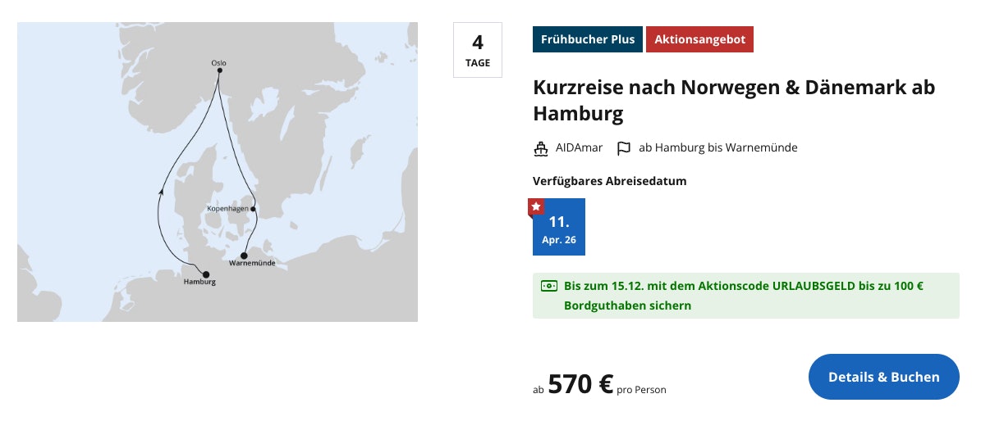Click the red star on the date tile
The image size is (981, 421).
(536, 206)
